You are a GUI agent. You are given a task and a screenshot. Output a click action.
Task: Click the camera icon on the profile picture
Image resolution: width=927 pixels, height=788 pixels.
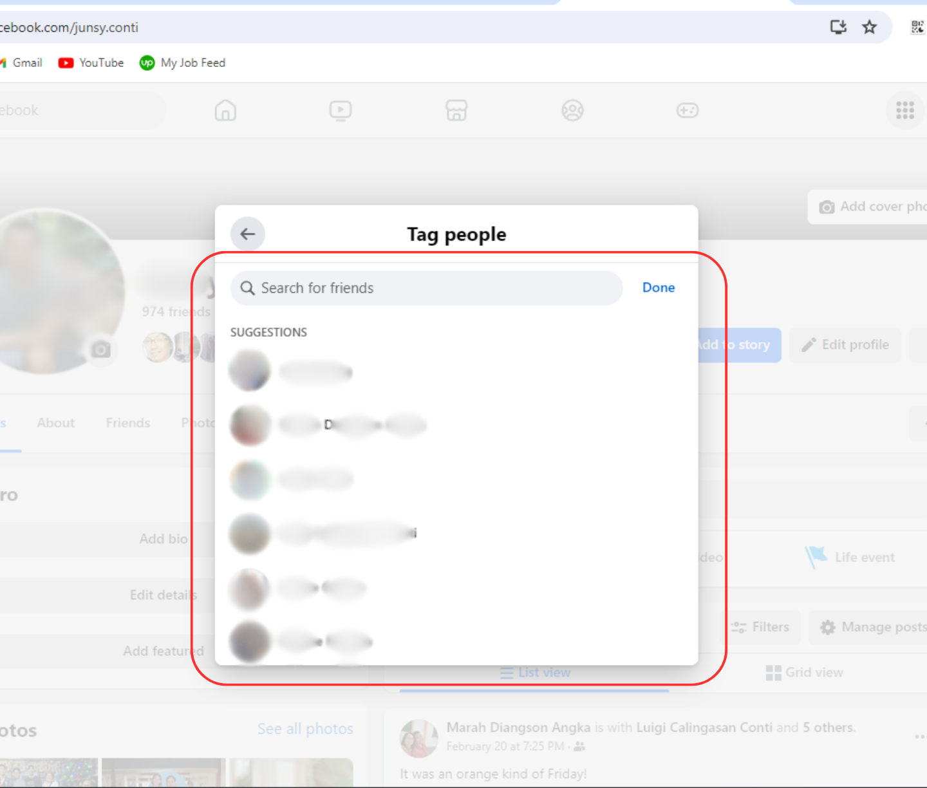pos(100,350)
